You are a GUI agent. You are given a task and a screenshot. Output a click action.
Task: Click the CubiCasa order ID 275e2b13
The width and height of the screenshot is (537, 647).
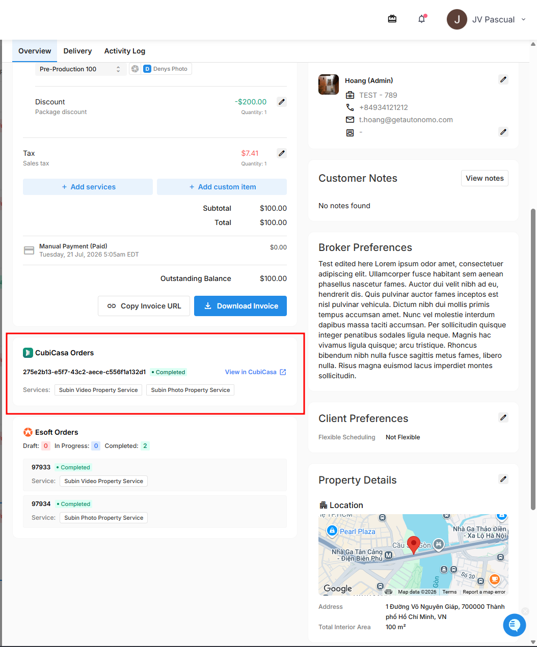point(85,372)
